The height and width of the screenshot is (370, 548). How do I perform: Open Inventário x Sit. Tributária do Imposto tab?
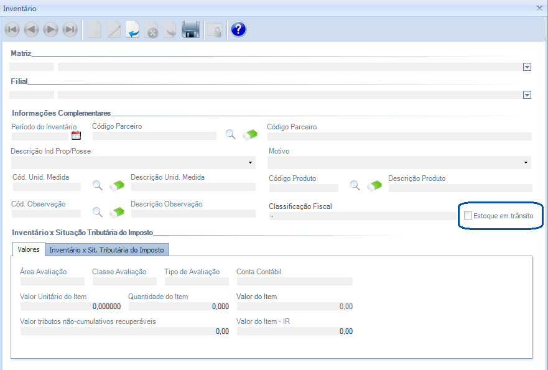[106, 249]
